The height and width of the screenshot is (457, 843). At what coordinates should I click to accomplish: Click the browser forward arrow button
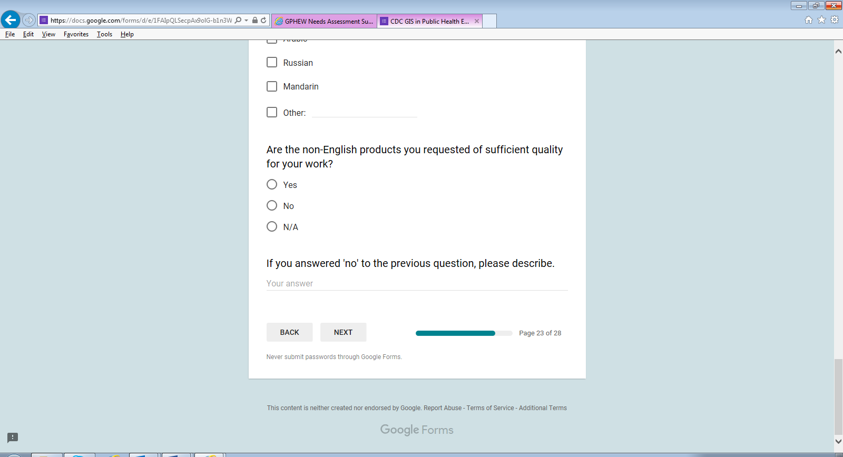point(29,20)
